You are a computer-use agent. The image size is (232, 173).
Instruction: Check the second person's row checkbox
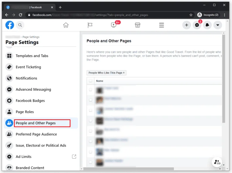point(90,100)
